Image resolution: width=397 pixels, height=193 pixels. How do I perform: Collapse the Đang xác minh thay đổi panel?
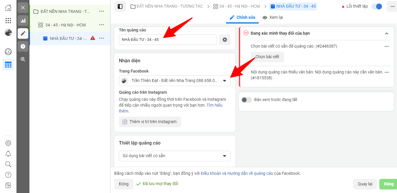tap(387, 33)
